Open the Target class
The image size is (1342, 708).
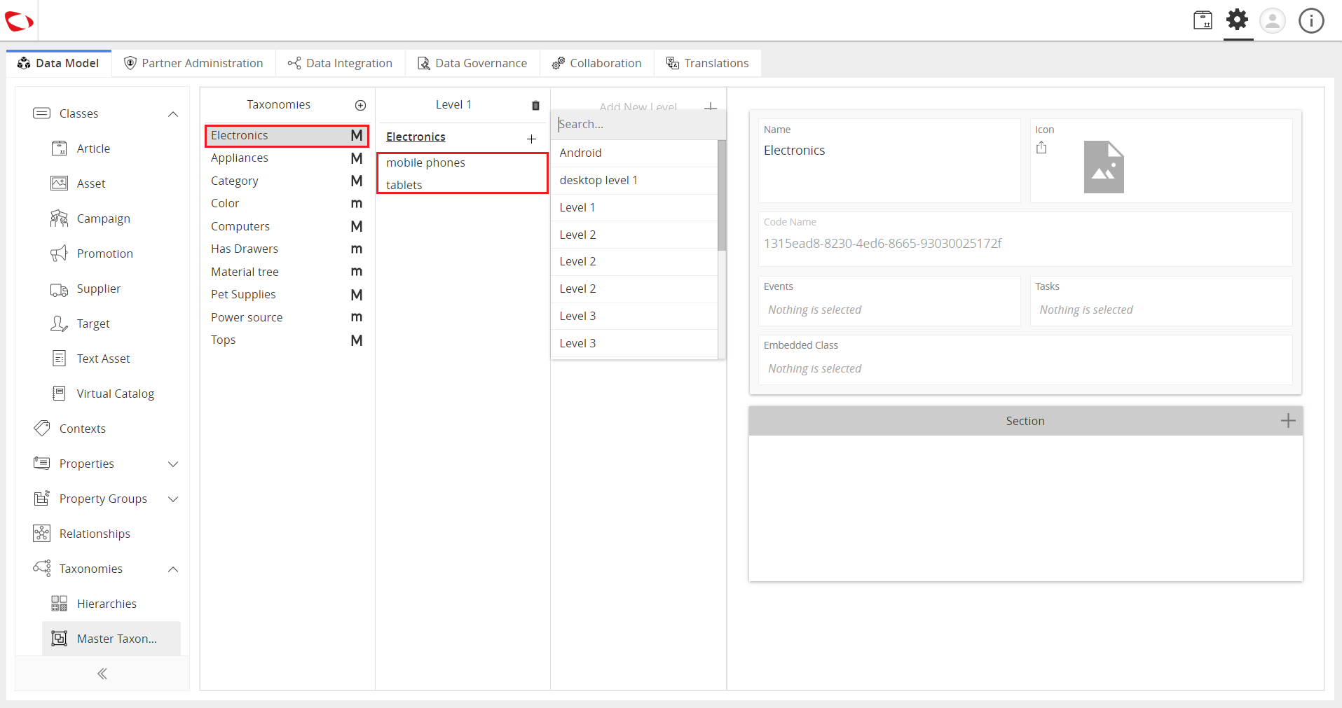point(93,324)
